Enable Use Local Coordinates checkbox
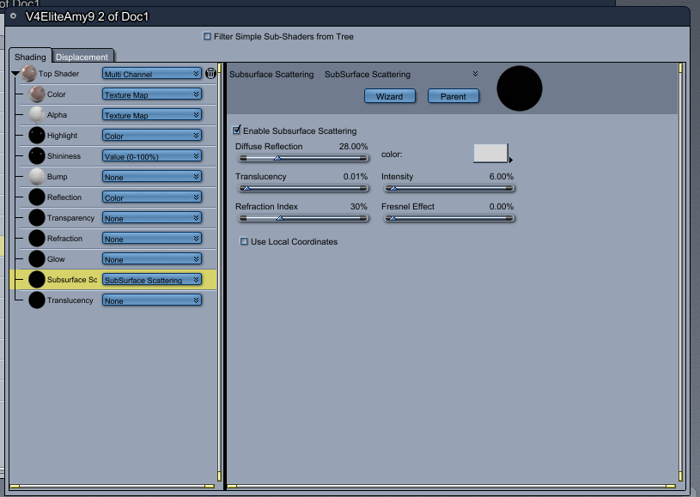This screenshot has width=700, height=497. click(x=244, y=241)
